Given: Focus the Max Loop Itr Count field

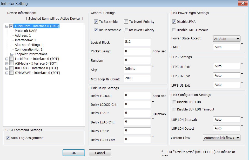Looking at the screenshot, I should (137, 78).
